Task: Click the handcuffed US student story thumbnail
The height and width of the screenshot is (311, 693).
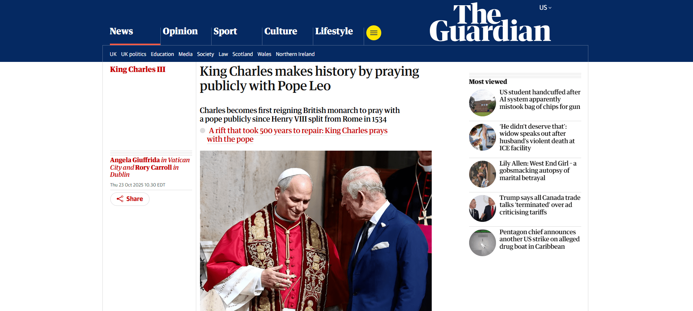Action: [483, 103]
